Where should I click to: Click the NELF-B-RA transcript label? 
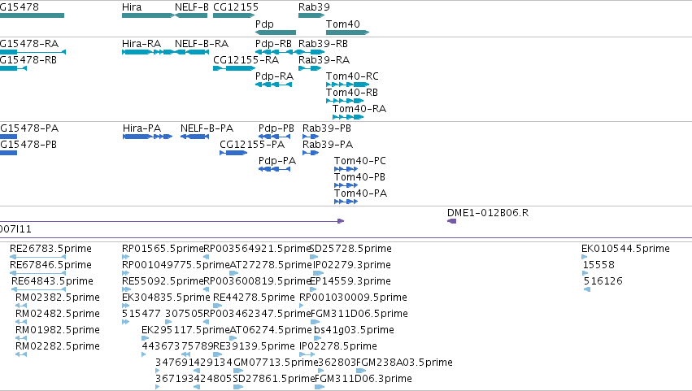coord(201,44)
